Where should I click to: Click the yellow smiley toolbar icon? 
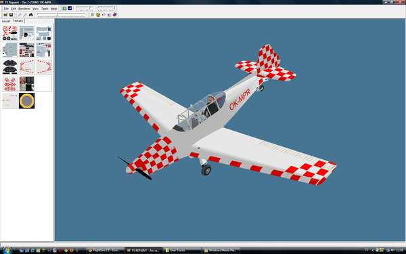point(98,15)
